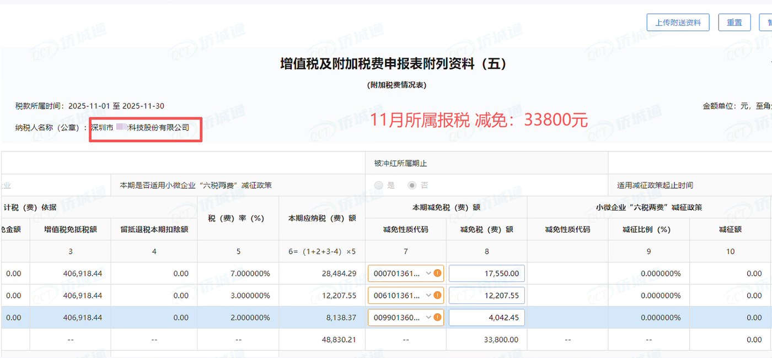
Task: Open the 006101361 减免性质代码 dropdown
Action: [406, 295]
